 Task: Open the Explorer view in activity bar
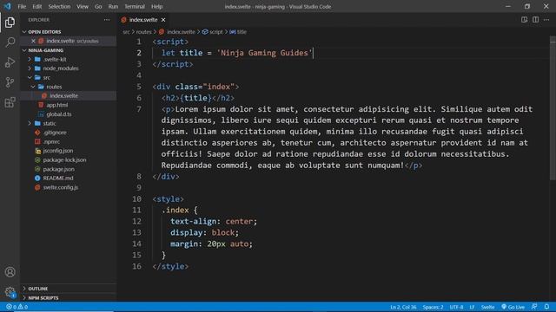pos(10,23)
